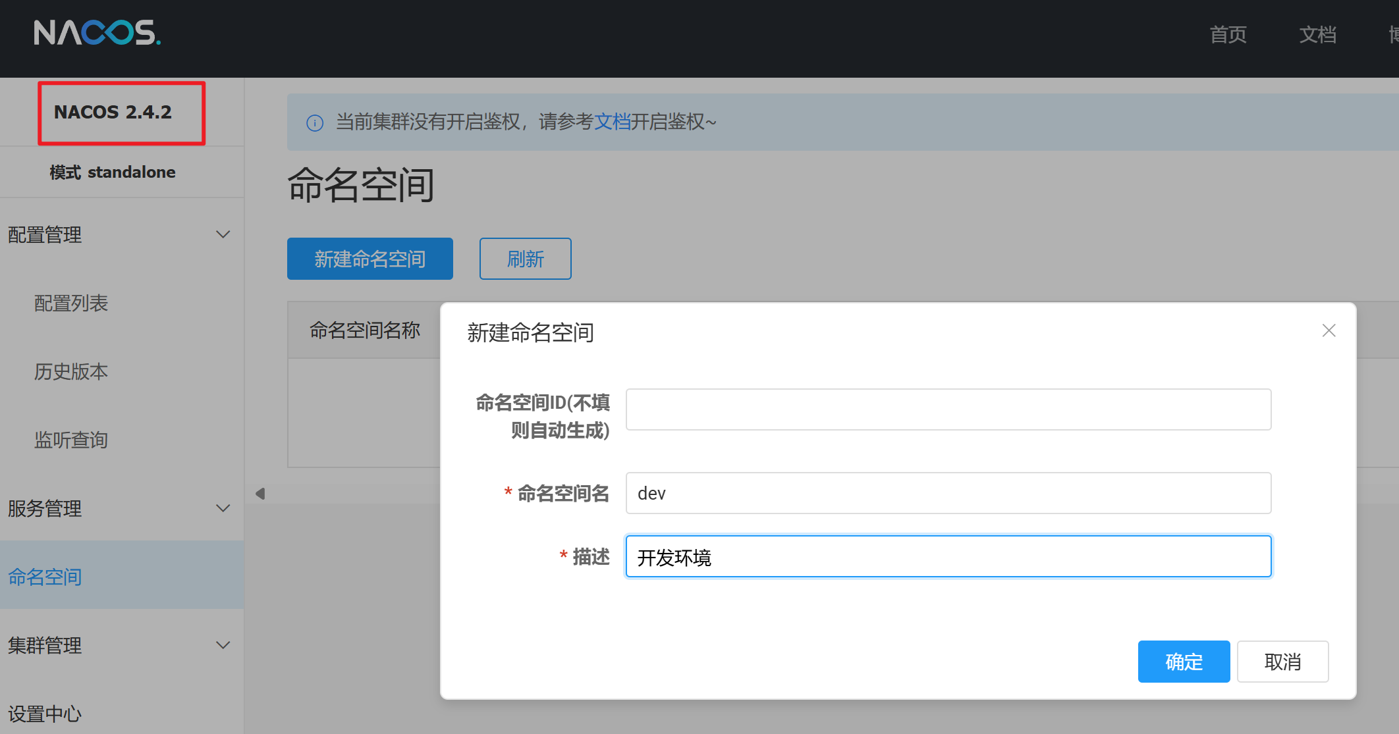Click the NACOS 2.4.2 version label
This screenshot has height=734, width=1399.
[x=113, y=112]
